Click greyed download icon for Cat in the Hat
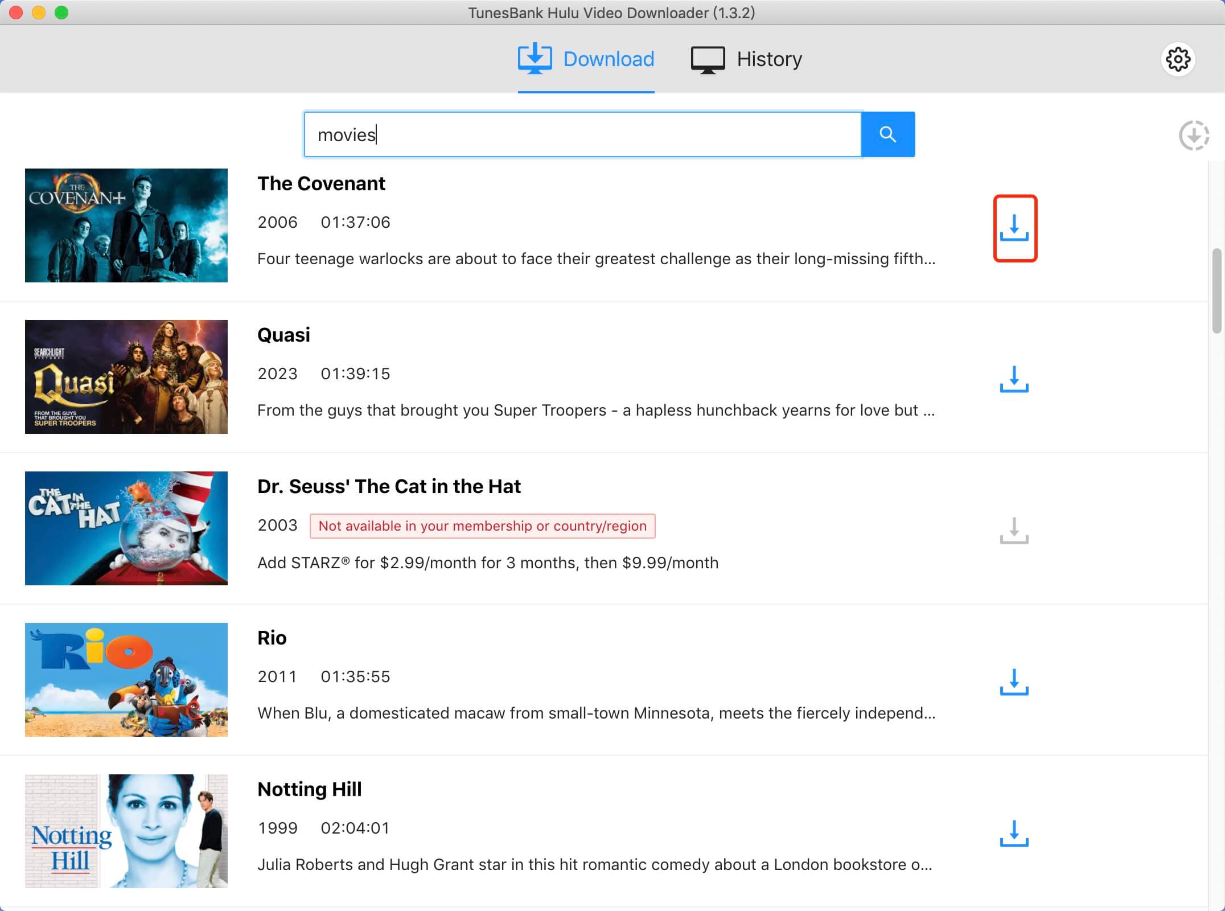Viewport: 1225px width, 911px height. (x=1014, y=531)
